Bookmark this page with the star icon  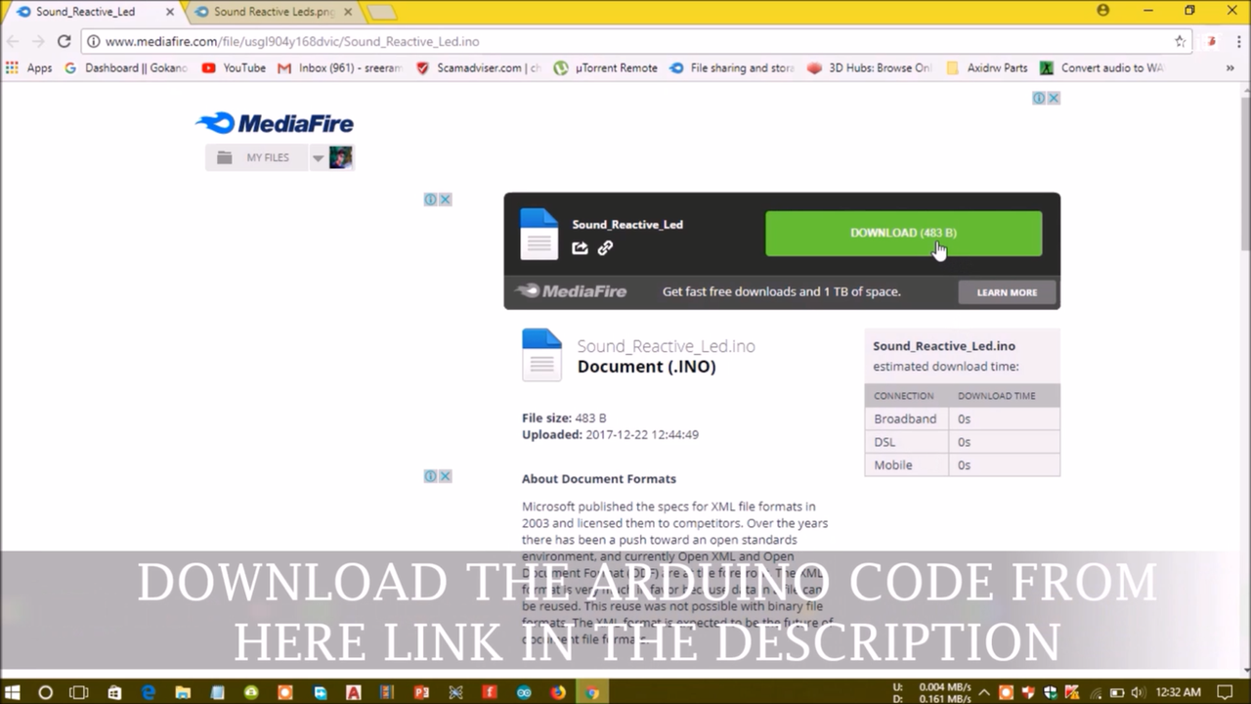point(1180,41)
